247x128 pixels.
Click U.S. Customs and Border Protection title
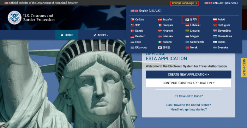[x=39, y=18]
